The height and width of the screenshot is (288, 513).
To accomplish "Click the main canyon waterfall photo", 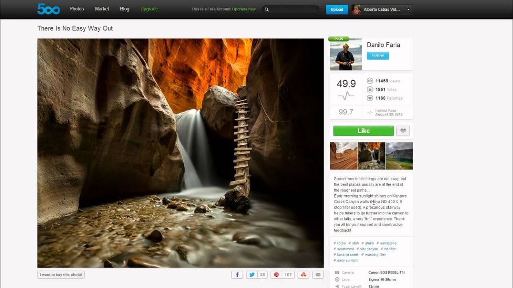I will click(x=180, y=153).
